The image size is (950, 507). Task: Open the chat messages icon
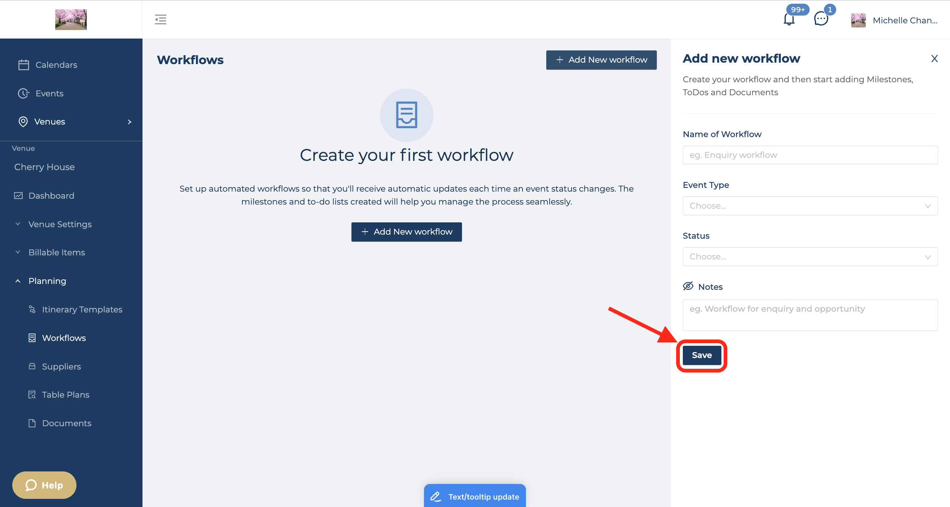coord(820,19)
